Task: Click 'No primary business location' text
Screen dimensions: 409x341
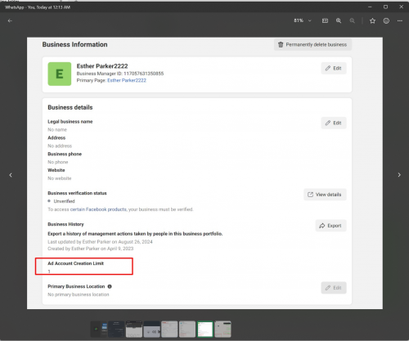Action: click(79, 294)
